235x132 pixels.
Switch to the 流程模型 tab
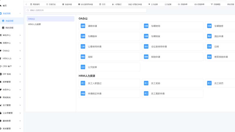(216, 4)
